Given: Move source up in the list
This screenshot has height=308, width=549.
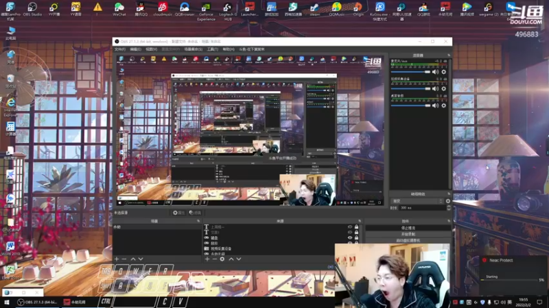Looking at the screenshot, I should pyautogui.click(x=231, y=259).
